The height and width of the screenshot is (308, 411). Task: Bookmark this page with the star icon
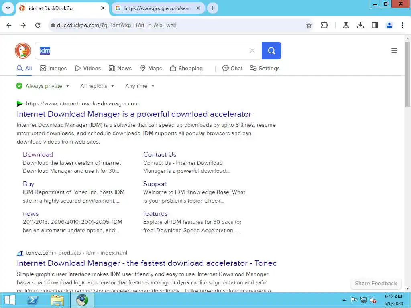point(309,25)
